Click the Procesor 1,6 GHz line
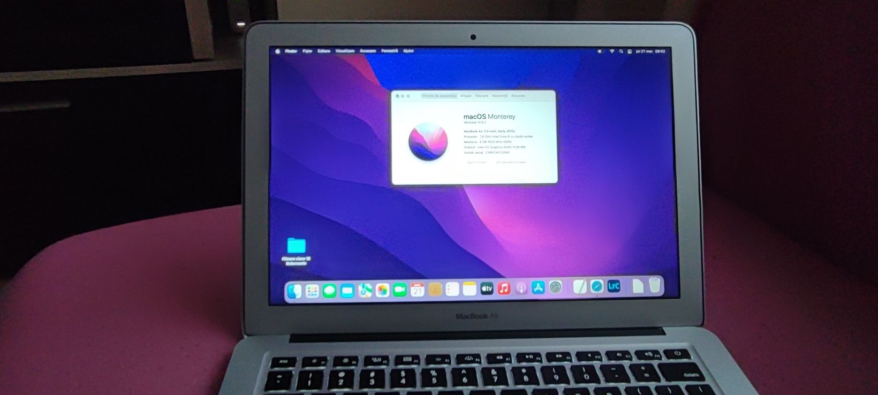 [498, 136]
